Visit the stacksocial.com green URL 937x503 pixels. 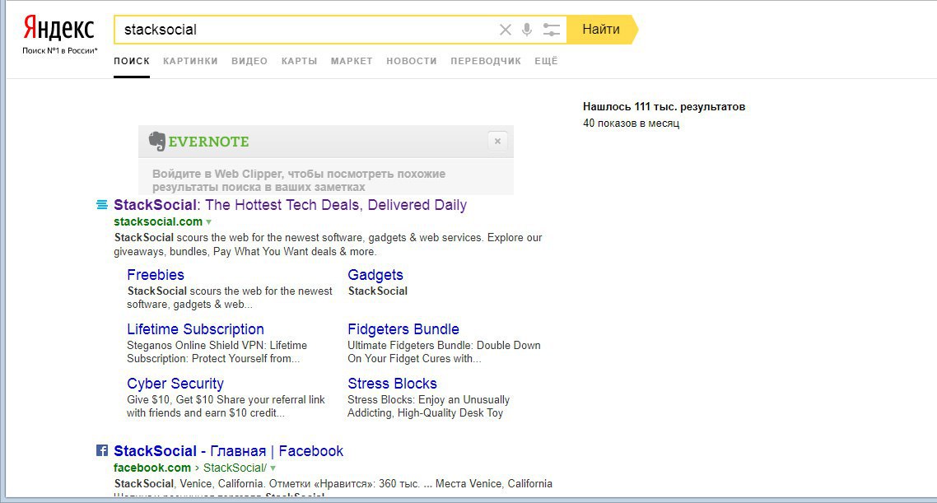(x=158, y=221)
